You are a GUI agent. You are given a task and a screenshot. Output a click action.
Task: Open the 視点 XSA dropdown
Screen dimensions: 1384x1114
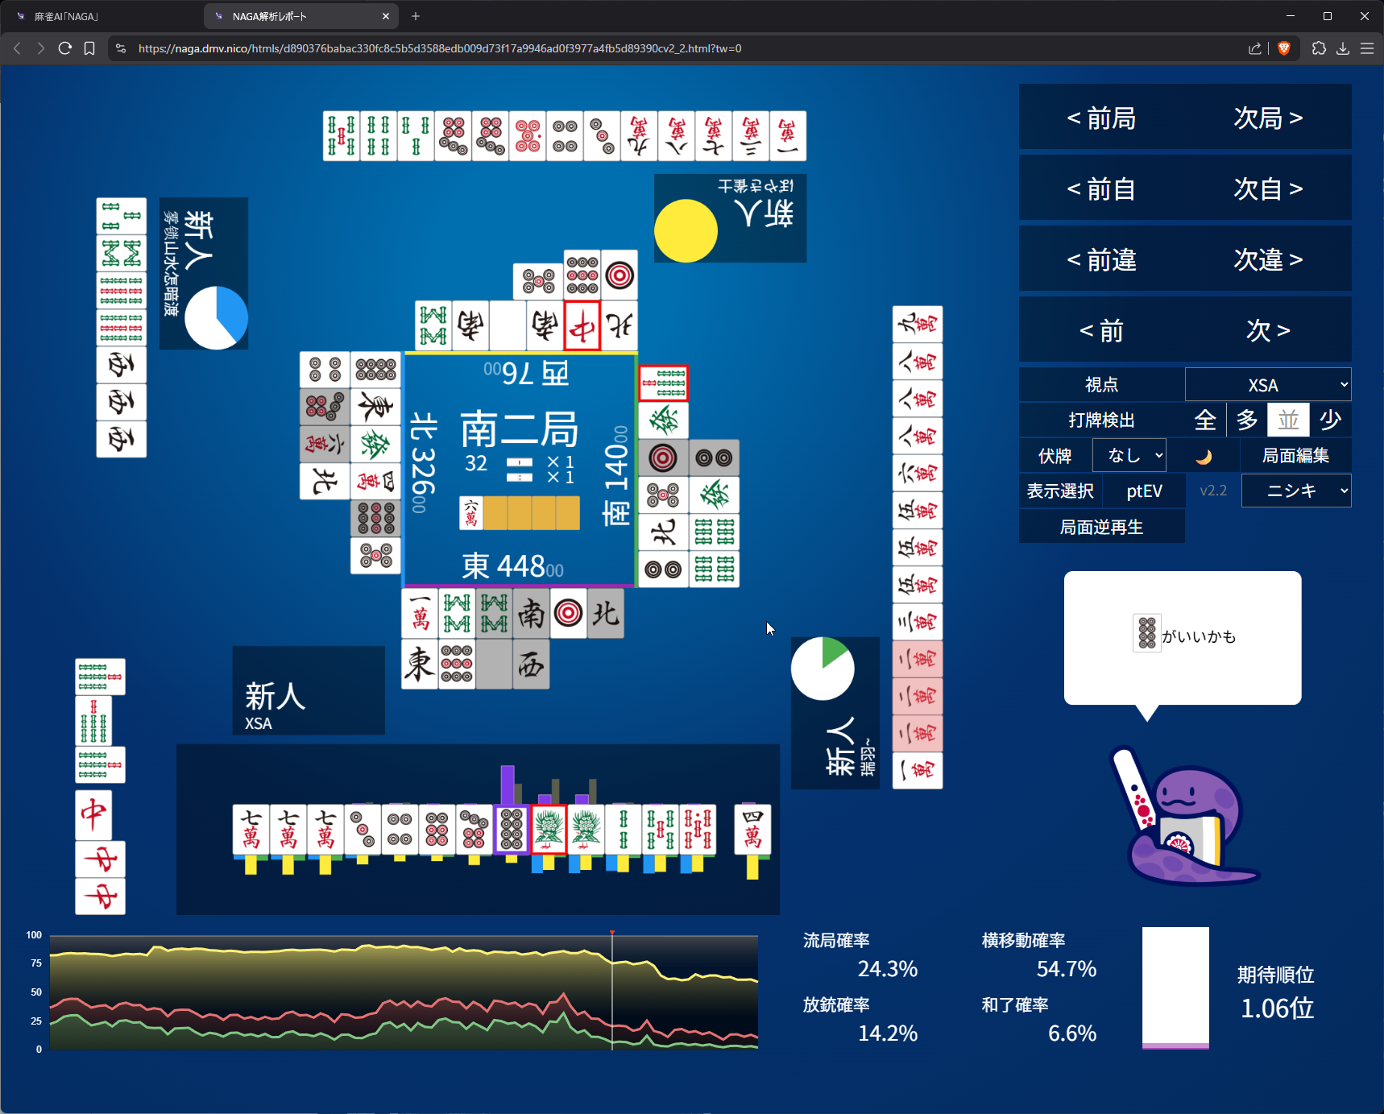coord(1268,385)
